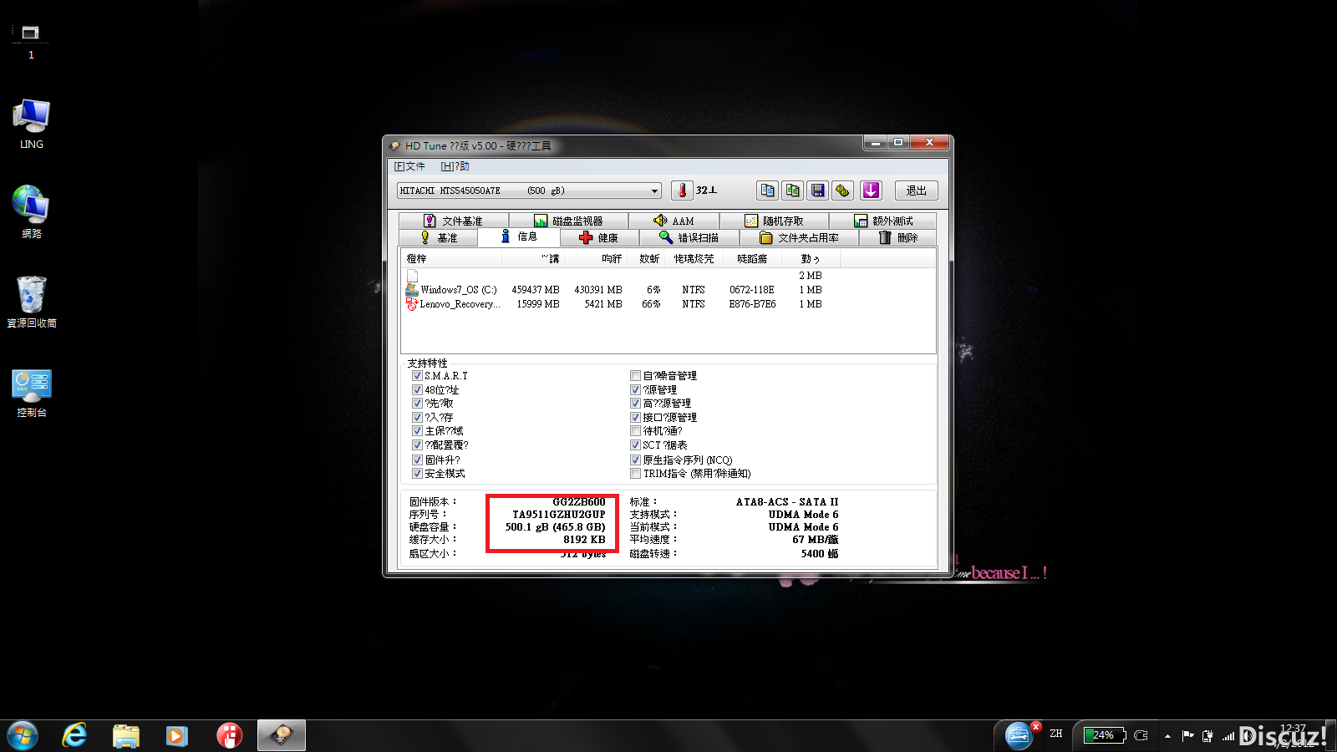Click the ZH language bar indicator
The image size is (1337, 752).
(1056, 734)
